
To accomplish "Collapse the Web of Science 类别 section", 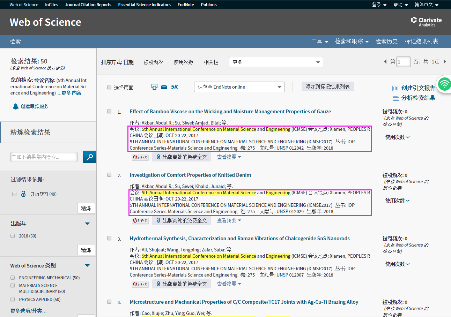I will pos(87,265).
